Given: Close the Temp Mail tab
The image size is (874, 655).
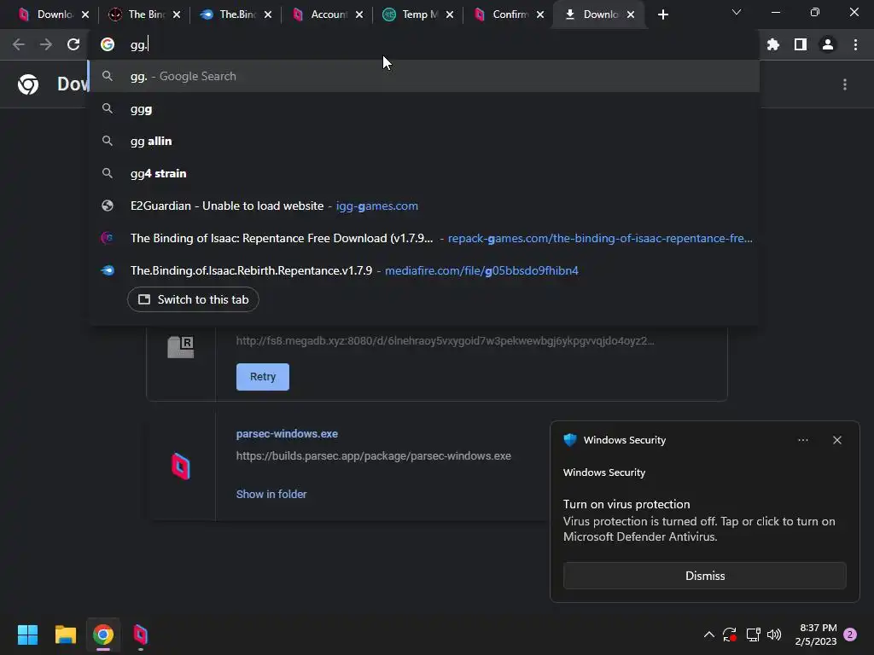Looking at the screenshot, I should 450,14.
